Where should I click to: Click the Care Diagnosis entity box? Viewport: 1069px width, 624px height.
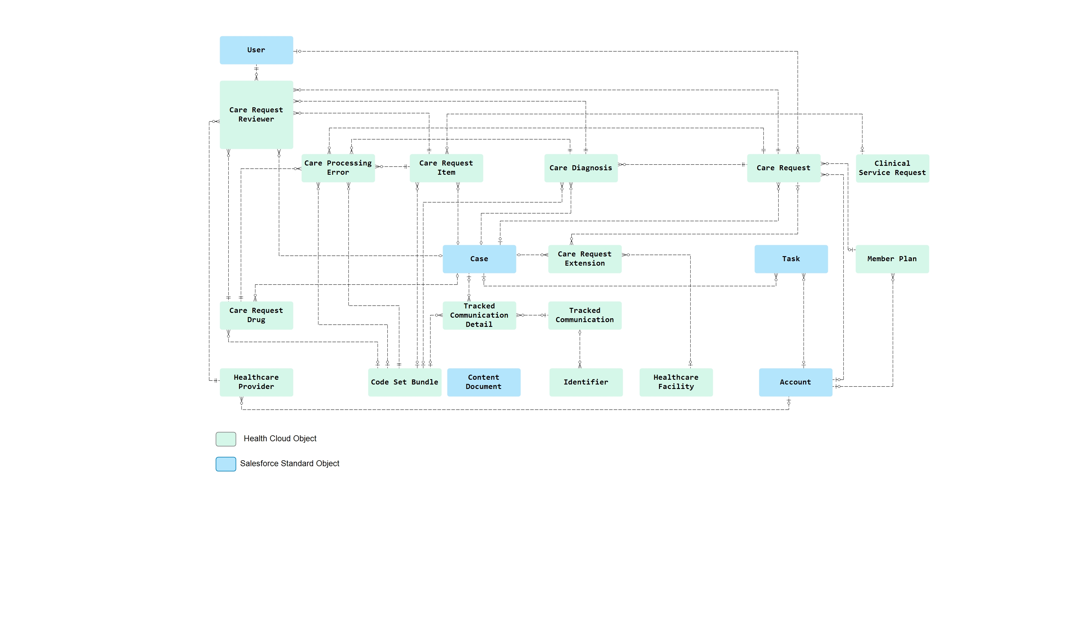(581, 168)
